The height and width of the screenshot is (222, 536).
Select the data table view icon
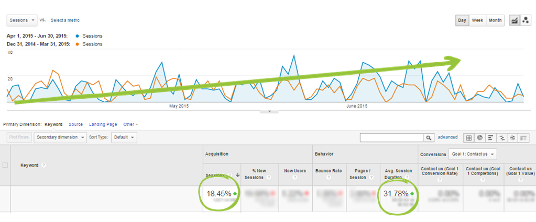click(x=469, y=137)
